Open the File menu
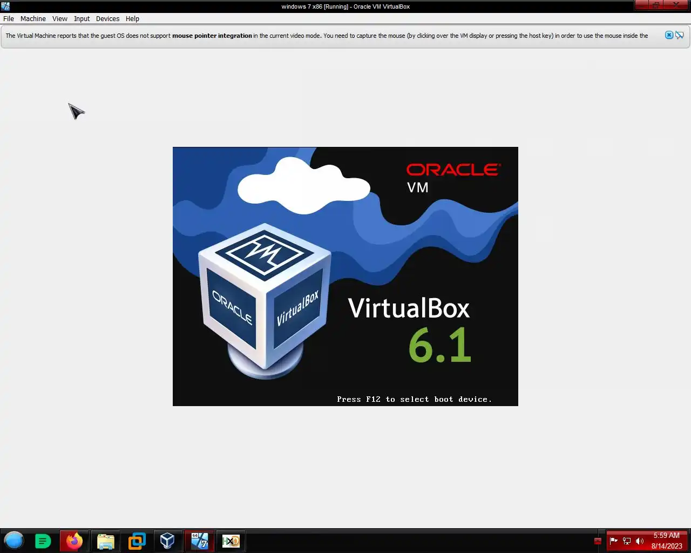The width and height of the screenshot is (691, 553). (x=9, y=18)
